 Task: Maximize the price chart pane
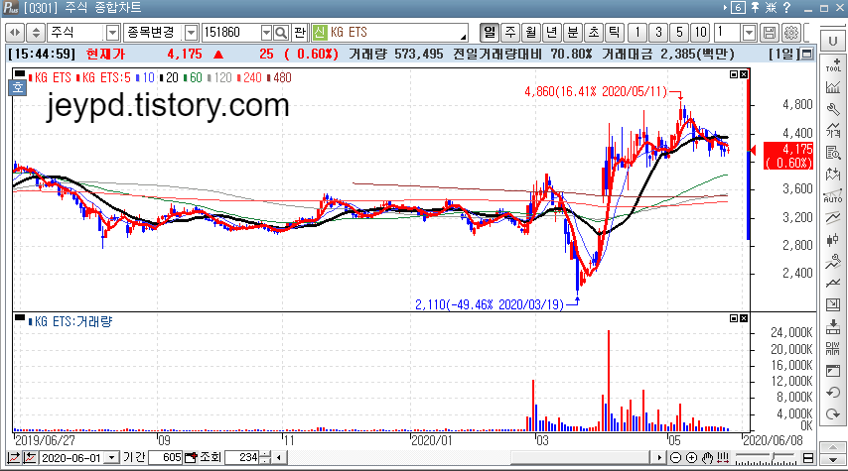click(734, 74)
